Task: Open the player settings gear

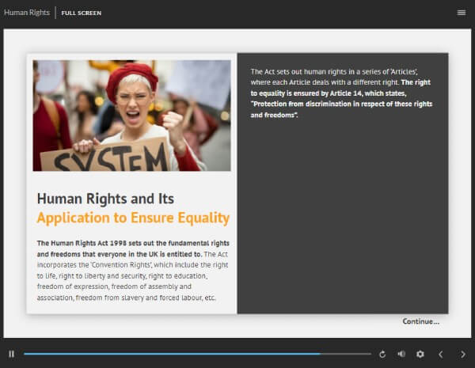Action: pyautogui.click(x=420, y=354)
